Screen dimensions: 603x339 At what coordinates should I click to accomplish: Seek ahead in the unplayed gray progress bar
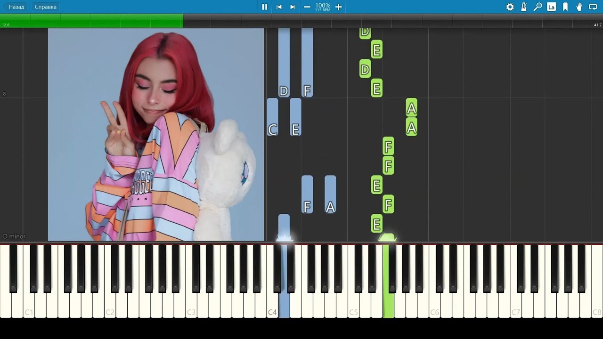pyautogui.click(x=393, y=21)
